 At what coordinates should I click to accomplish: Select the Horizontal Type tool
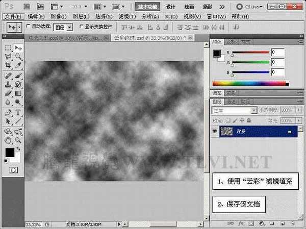(18, 112)
